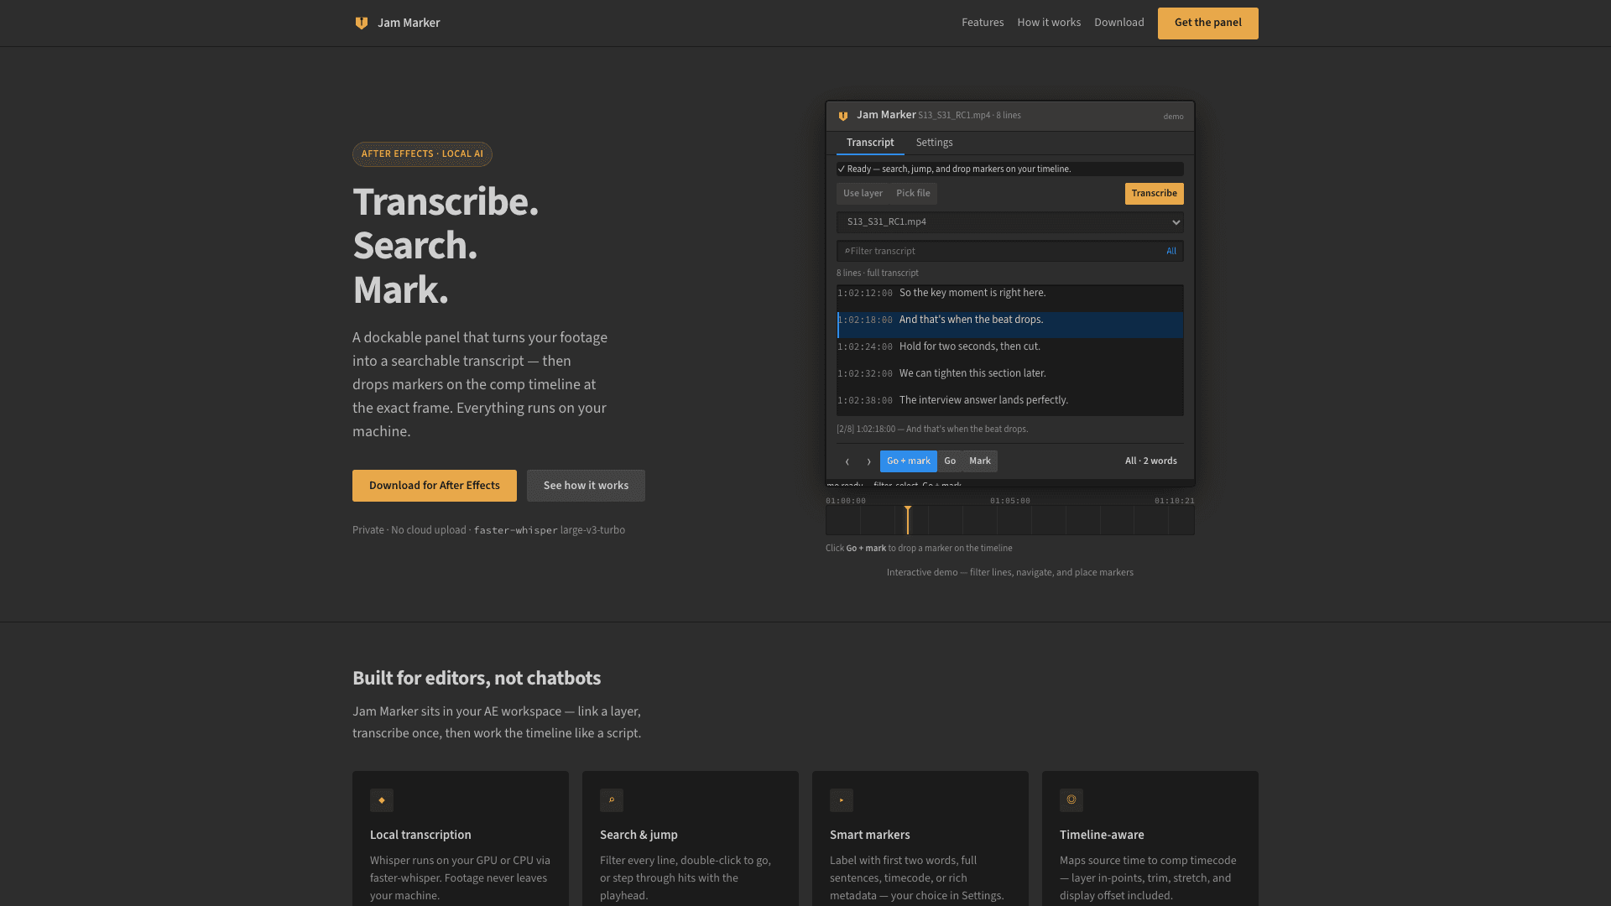Click the Timeline-aware card icon

pyautogui.click(x=1071, y=800)
